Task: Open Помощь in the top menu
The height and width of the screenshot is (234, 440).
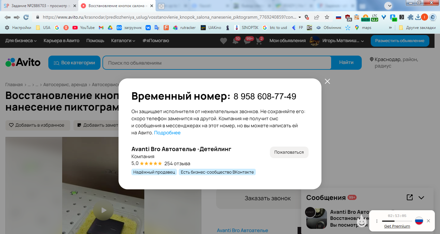Action: (95, 40)
